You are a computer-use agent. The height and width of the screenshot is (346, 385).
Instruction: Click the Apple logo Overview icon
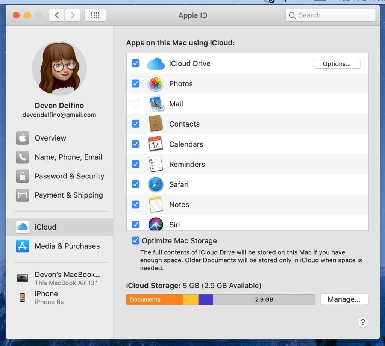pos(22,138)
